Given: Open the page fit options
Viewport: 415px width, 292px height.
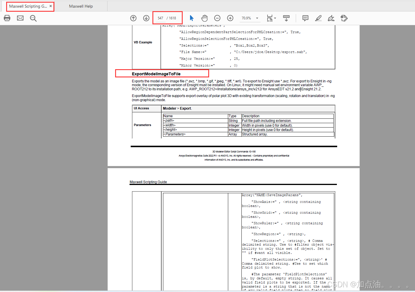Looking at the screenshot, I should [x=270, y=18].
